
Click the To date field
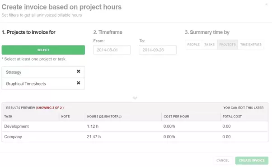[x=158, y=50]
